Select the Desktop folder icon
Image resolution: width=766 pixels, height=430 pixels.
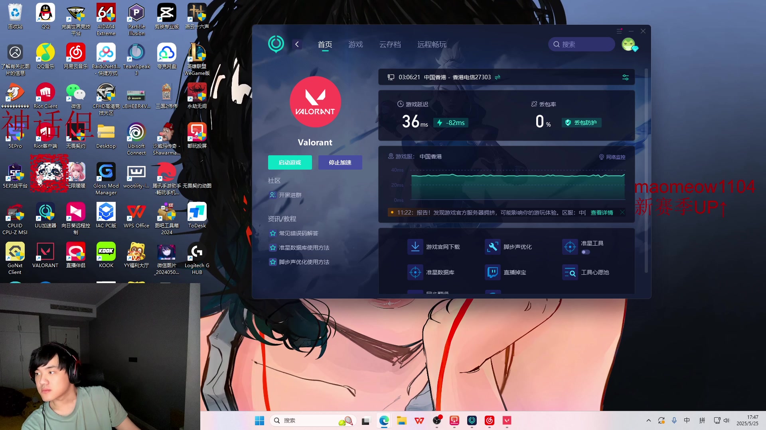[x=106, y=136]
